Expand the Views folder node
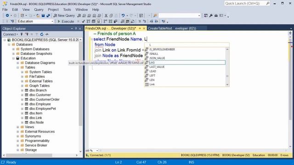 pyautogui.click(x=18, y=127)
